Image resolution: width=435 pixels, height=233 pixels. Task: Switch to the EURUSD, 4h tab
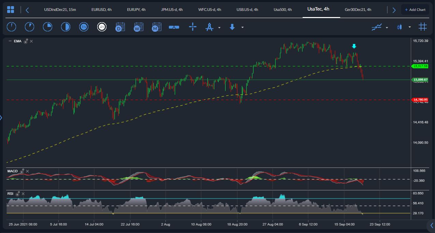click(x=101, y=10)
